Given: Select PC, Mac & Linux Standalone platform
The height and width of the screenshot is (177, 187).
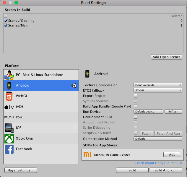Looking at the screenshot, I should (x=41, y=75).
